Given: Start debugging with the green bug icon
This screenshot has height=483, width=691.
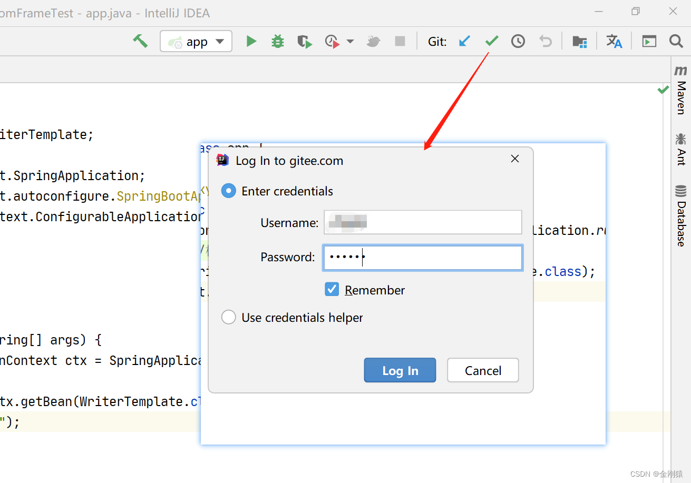Looking at the screenshot, I should coord(278,41).
